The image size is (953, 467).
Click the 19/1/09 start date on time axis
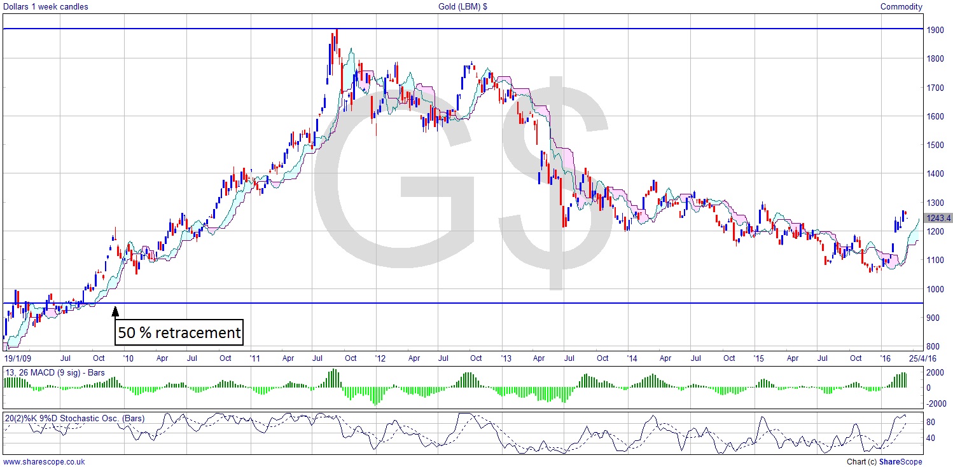coord(17,358)
